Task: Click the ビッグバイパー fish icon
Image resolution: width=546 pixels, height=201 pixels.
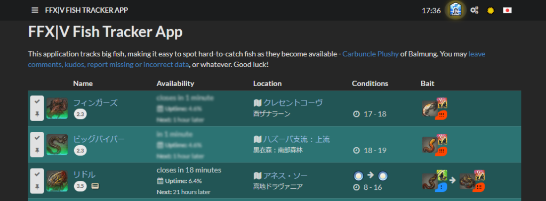Action: (57, 145)
